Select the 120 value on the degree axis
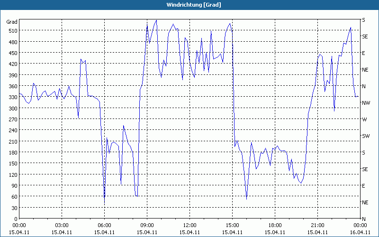Viewport: 379px width, 237px height. (x=13, y=174)
